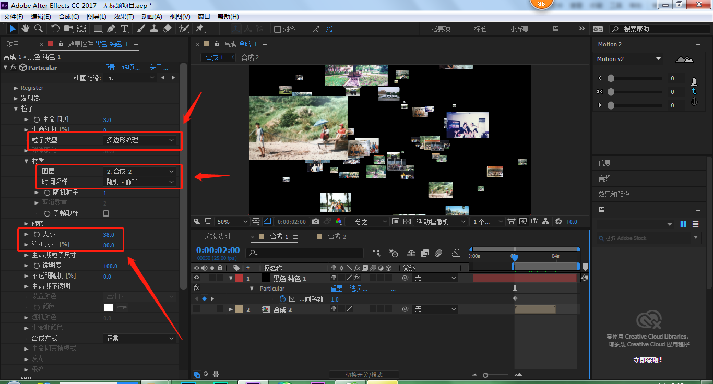Open the 二分之一 resolution dropdown
713x384 pixels.
[368, 222]
